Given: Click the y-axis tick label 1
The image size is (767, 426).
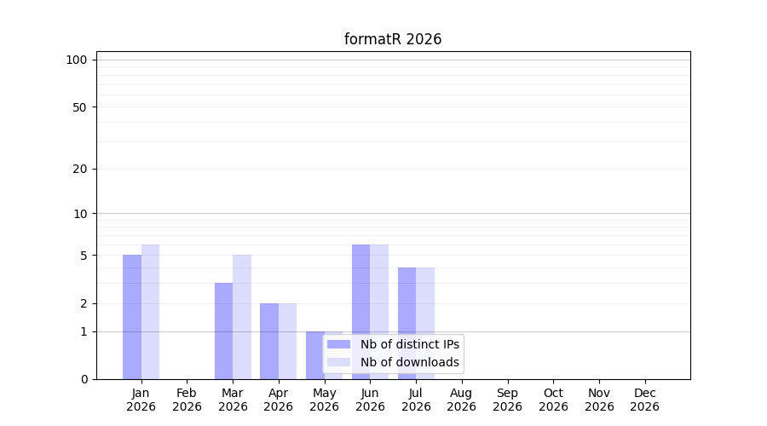Looking at the screenshot, I should 84,332.
